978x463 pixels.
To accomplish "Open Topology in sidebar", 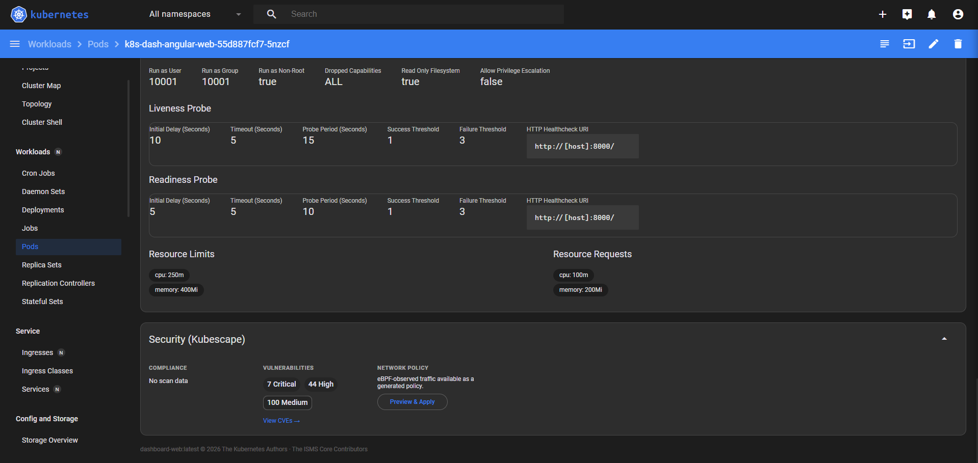I will click(x=37, y=104).
